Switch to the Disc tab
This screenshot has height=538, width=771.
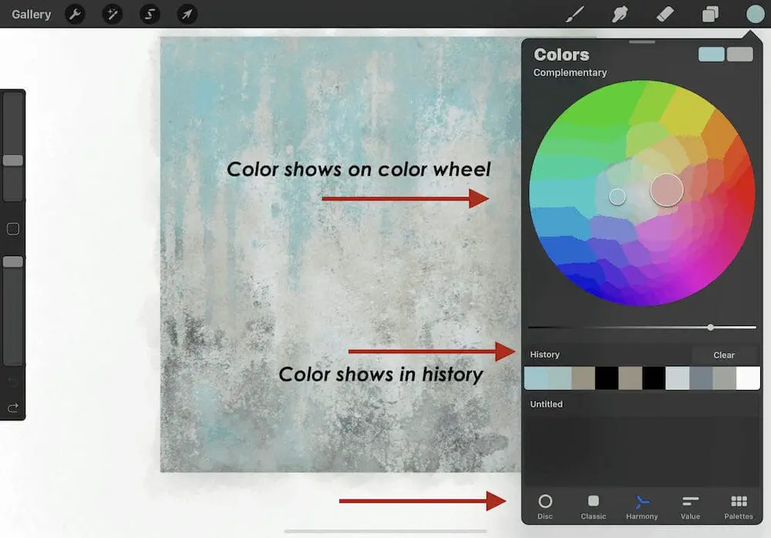pos(545,507)
